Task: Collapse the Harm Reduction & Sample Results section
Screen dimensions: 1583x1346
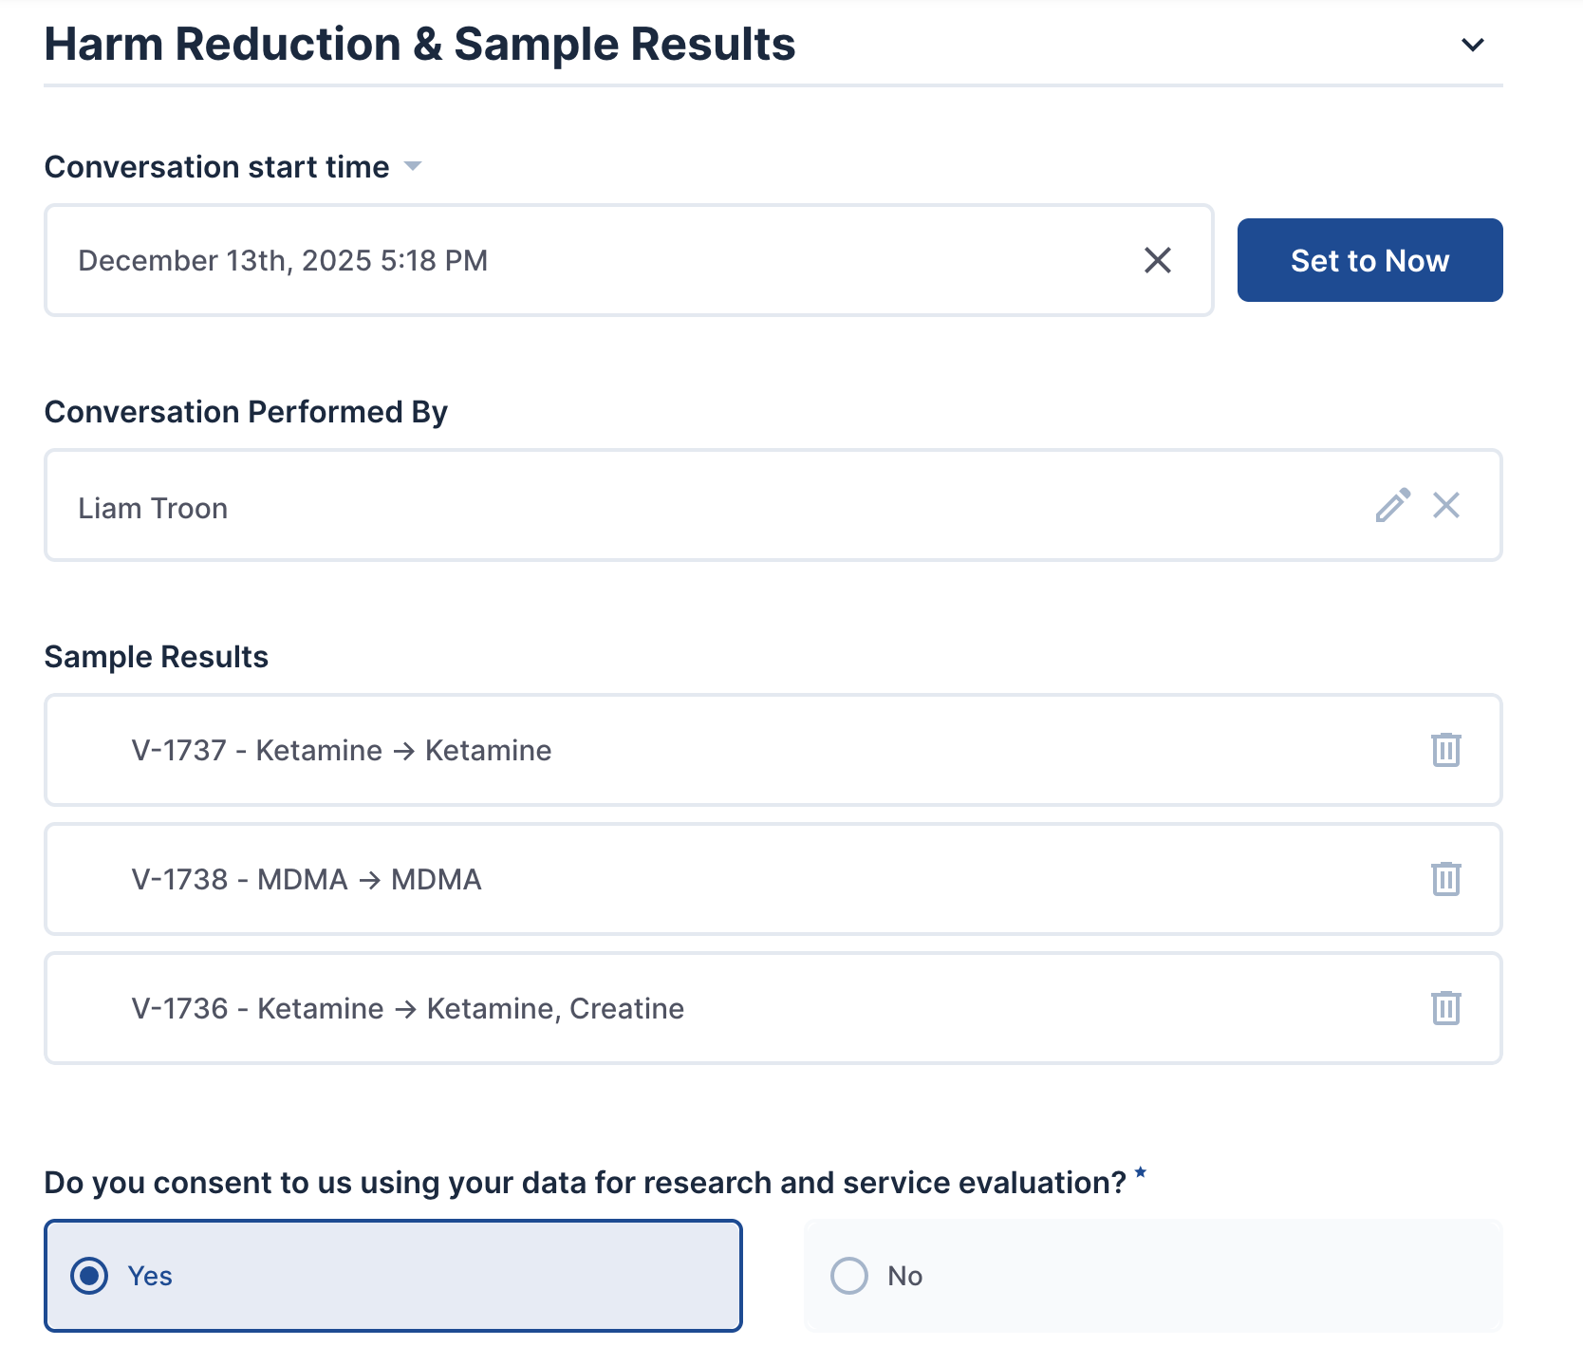Action: click(1472, 45)
